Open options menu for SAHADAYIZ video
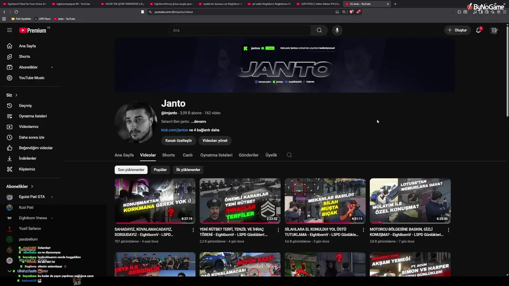Screen dimensions: 509x286 (193, 230)
